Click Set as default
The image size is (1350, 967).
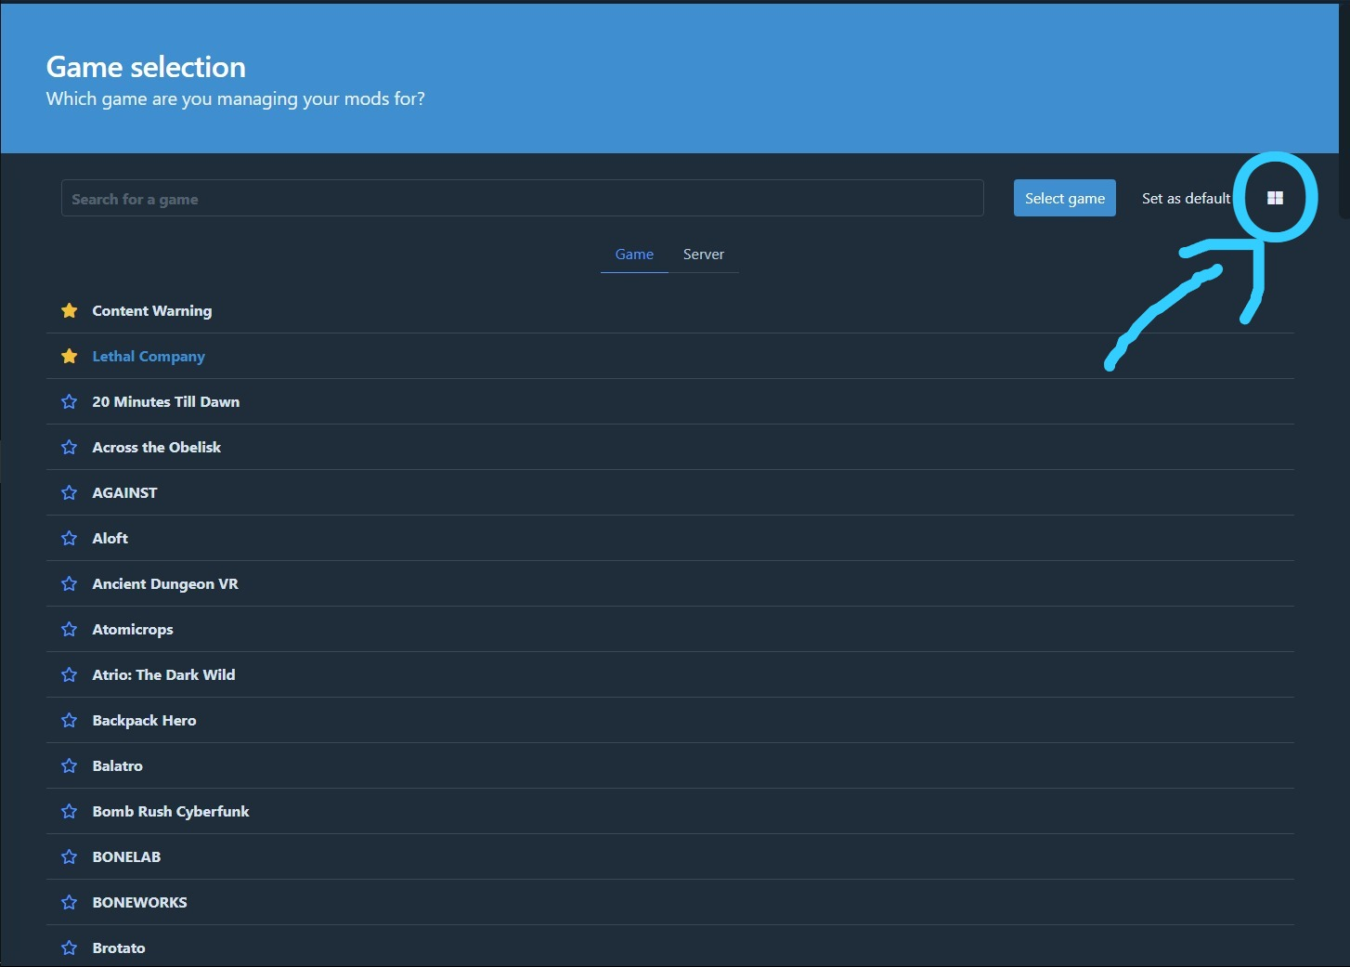click(x=1186, y=198)
